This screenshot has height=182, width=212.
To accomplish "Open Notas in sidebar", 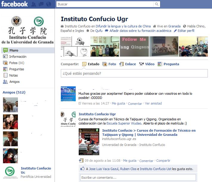I will pos(13,75).
